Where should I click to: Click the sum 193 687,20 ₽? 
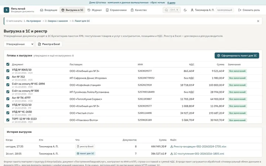(x=216, y=113)
